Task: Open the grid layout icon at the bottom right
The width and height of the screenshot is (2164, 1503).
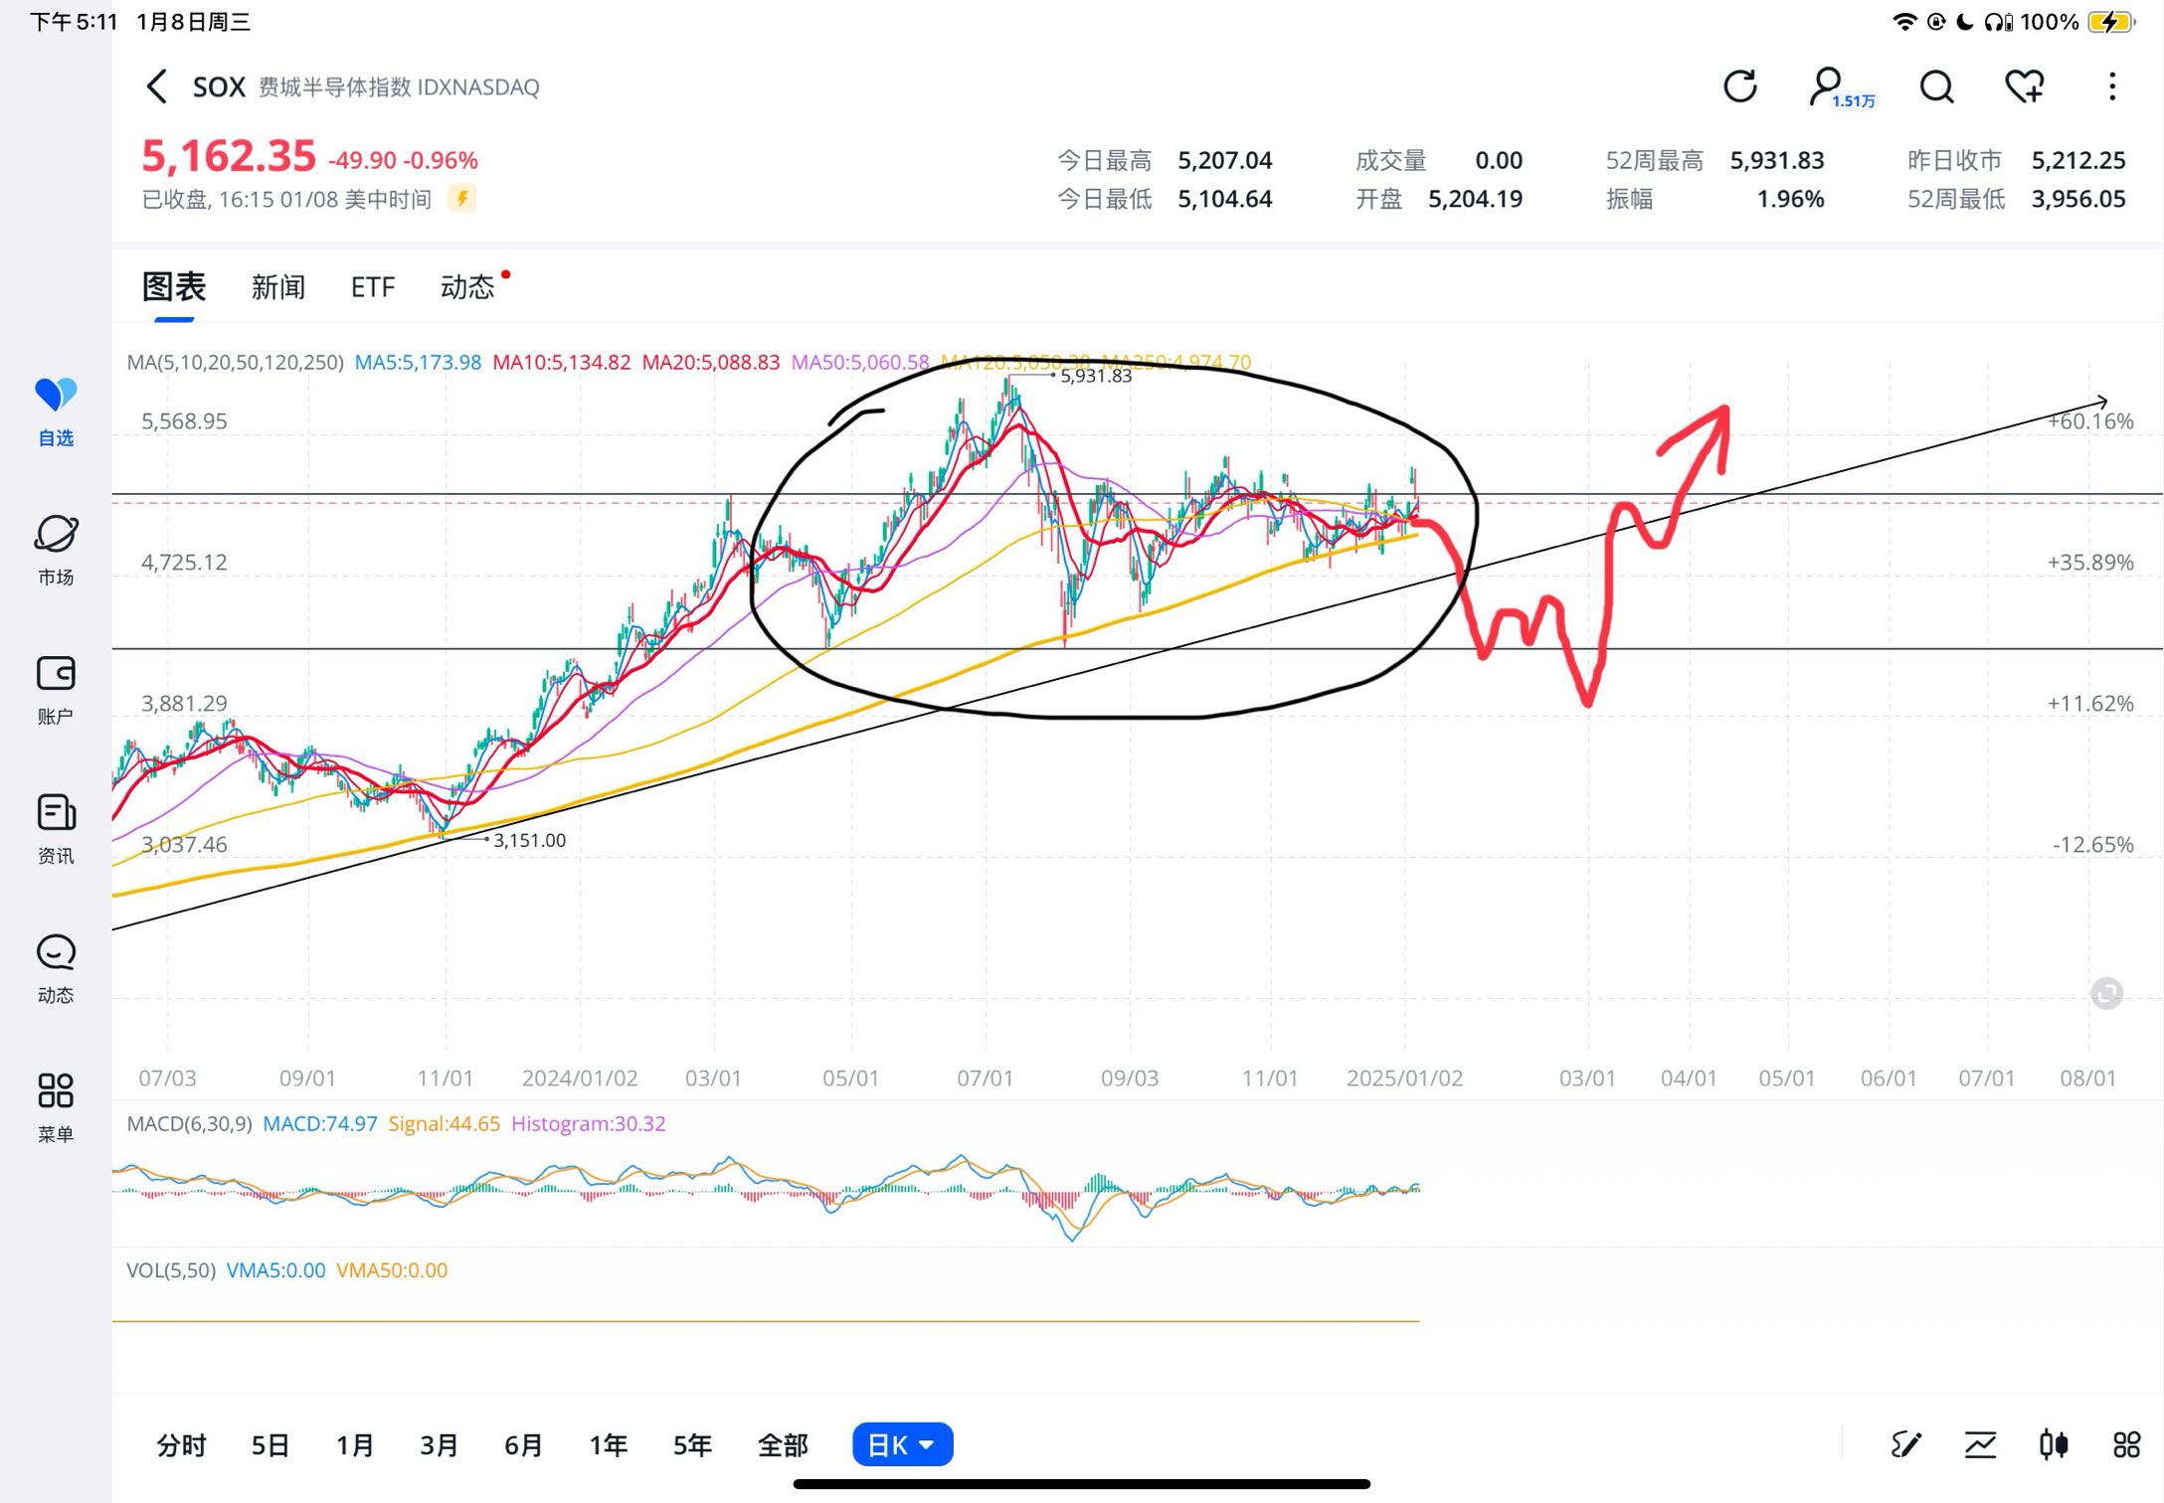Action: pyautogui.click(x=2126, y=1444)
